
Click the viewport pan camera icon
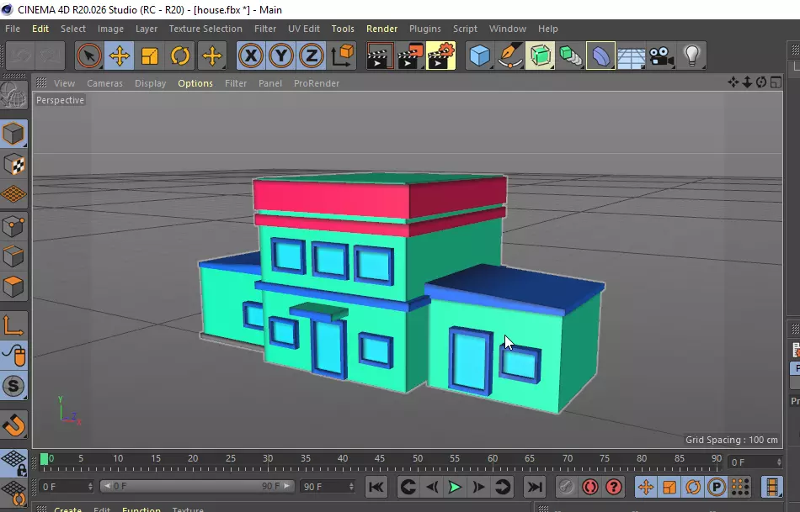click(x=733, y=82)
